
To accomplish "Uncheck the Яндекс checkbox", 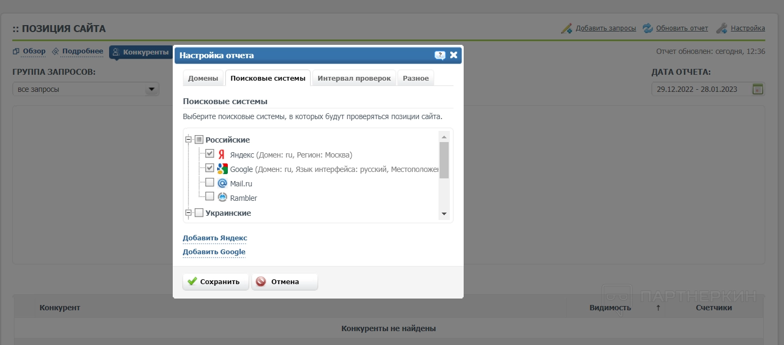I will pos(210,154).
